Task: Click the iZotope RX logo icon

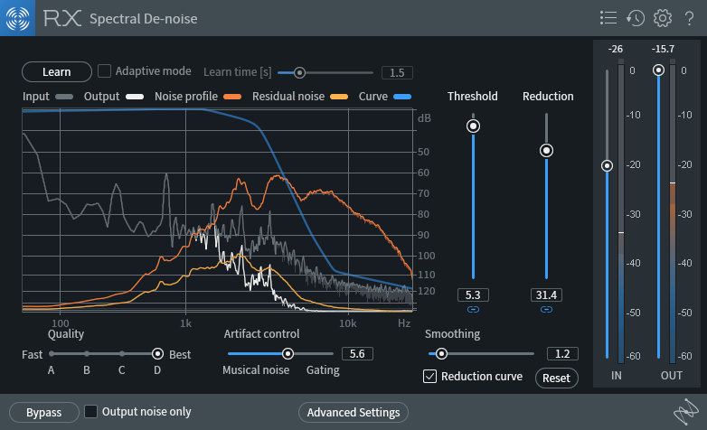Action: tap(17, 18)
